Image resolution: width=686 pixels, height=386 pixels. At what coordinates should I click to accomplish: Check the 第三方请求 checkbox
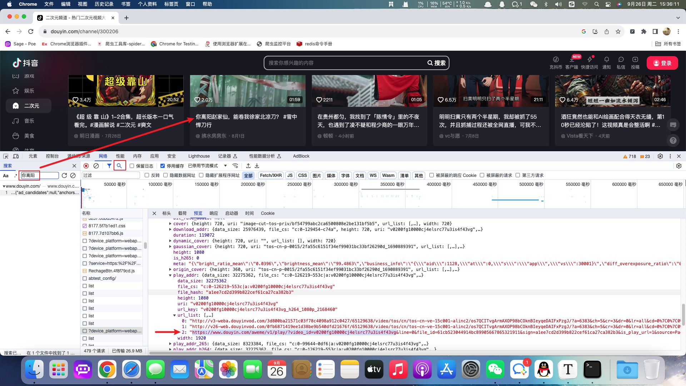click(518, 175)
